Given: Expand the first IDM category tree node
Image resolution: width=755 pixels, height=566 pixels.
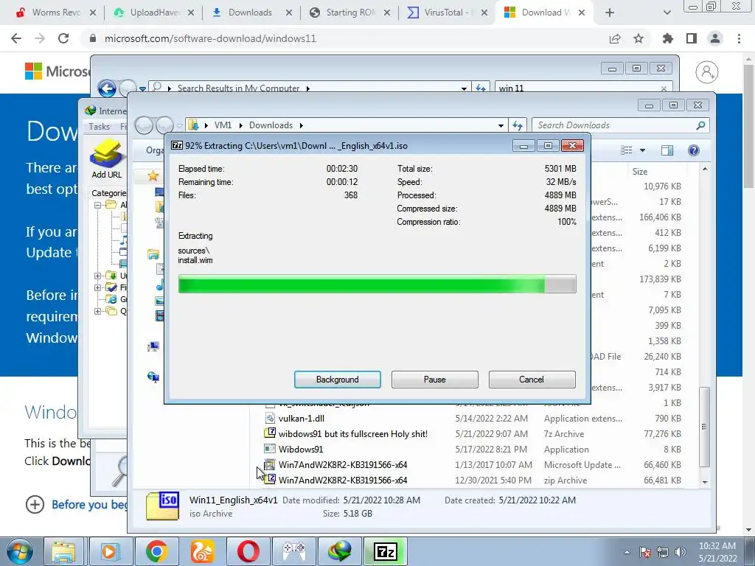Looking at the screenshot, I should click(98, 205).
